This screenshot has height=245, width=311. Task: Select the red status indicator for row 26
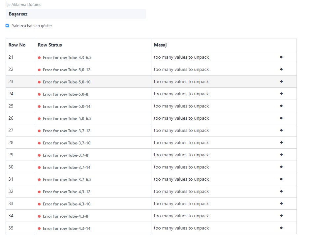(x=40, y=118)
